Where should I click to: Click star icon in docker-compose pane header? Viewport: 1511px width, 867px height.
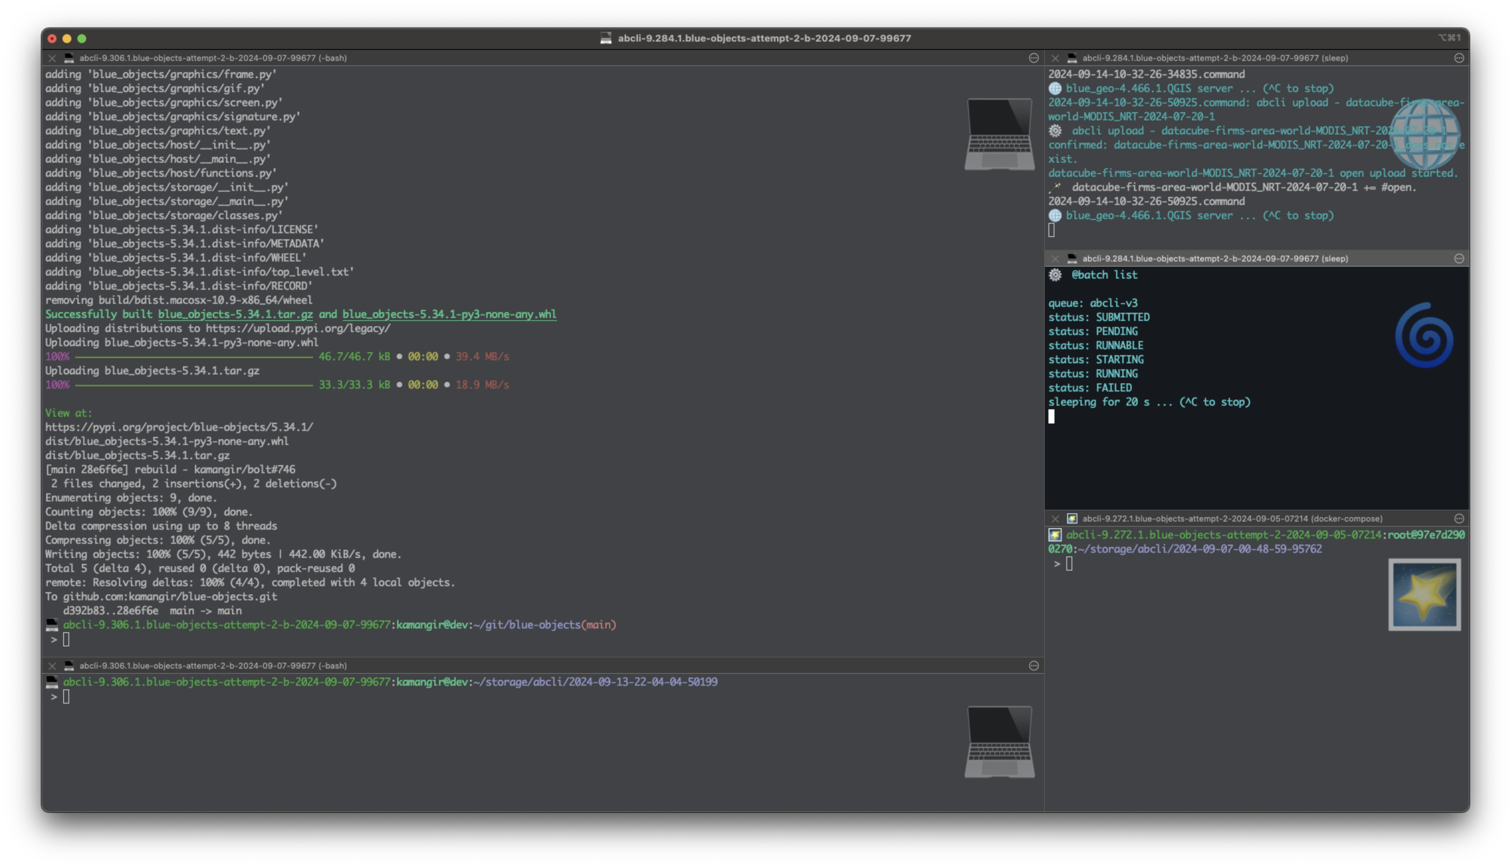click(1072, 519)
